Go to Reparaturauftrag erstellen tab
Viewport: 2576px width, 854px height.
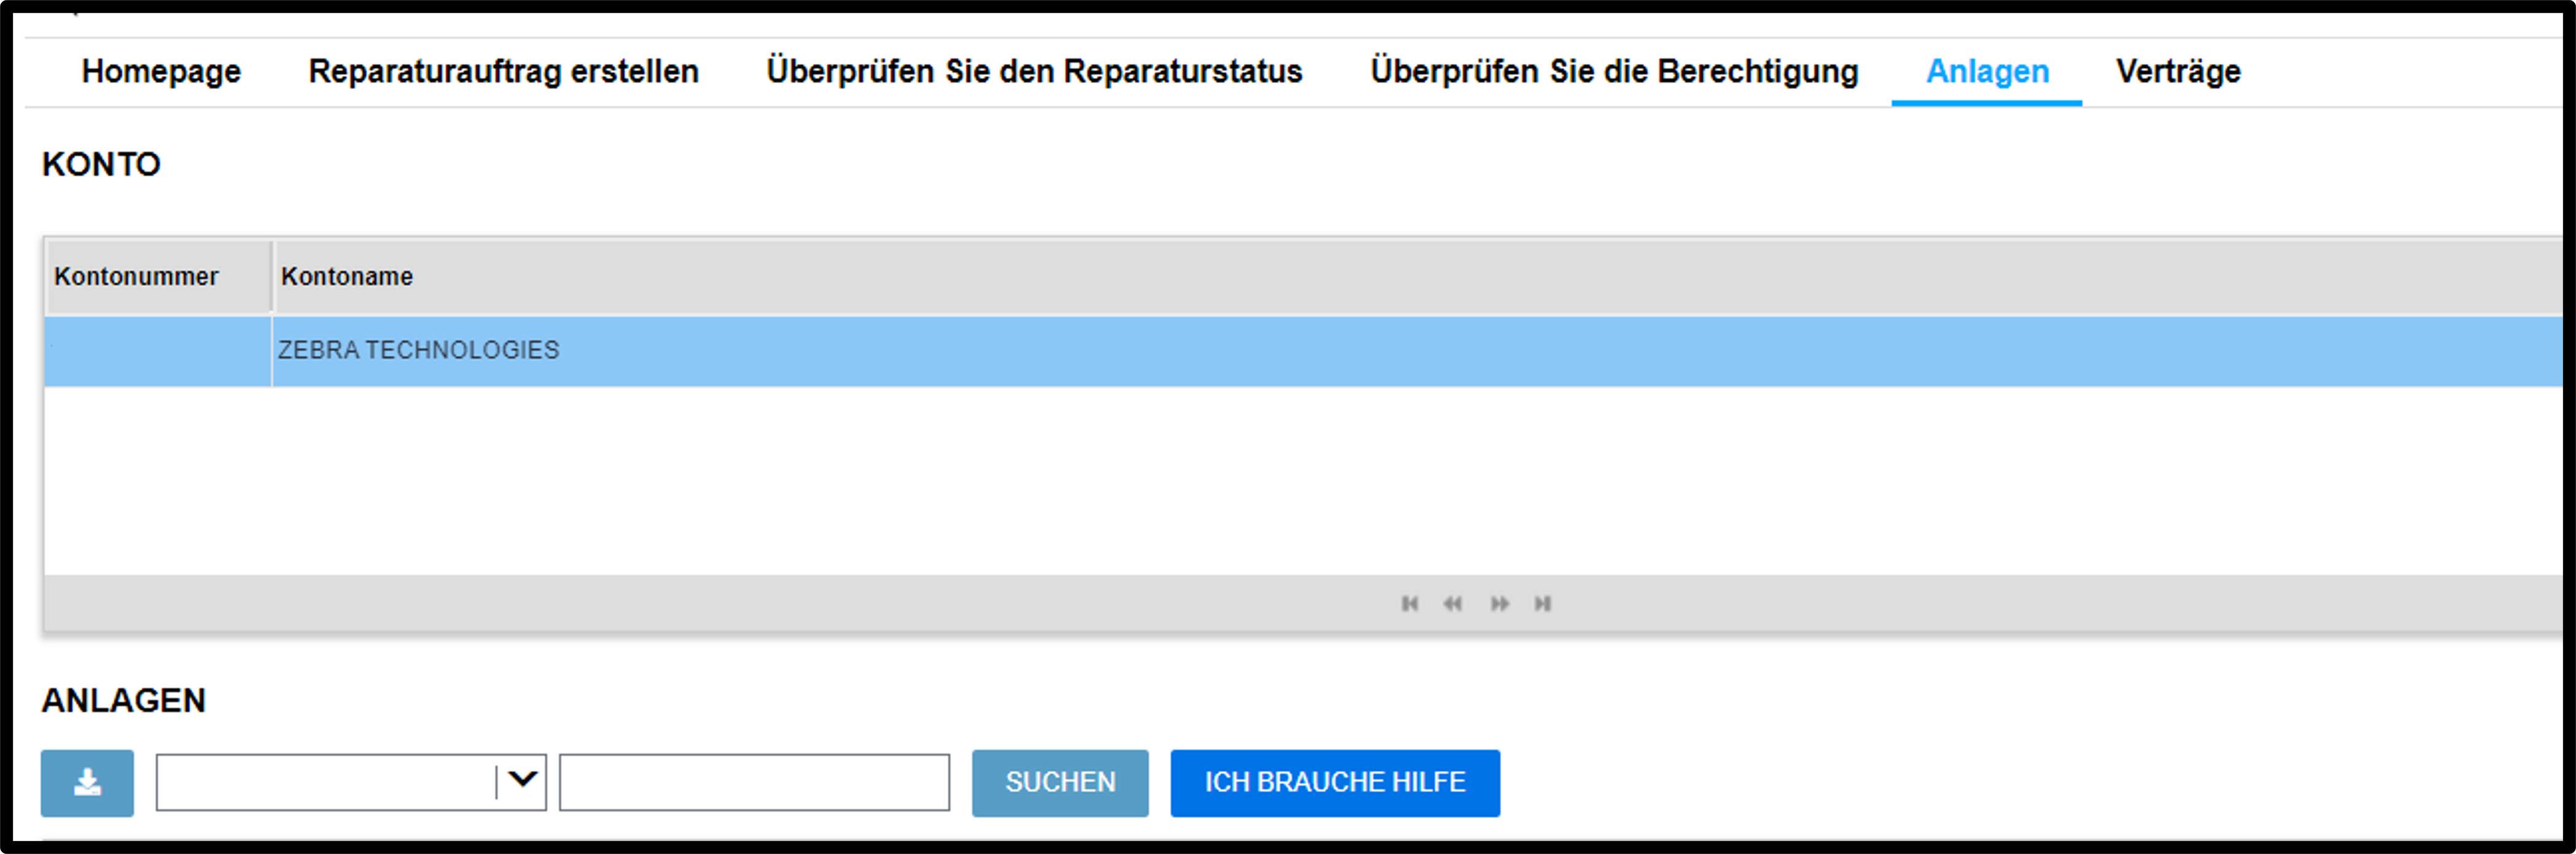coord(503,72)
